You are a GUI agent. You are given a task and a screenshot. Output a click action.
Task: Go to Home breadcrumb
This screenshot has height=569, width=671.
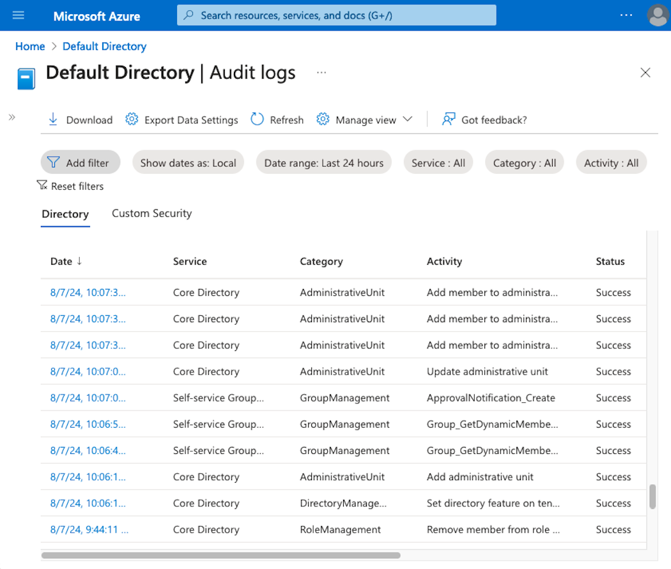click(x=30, y=46)
